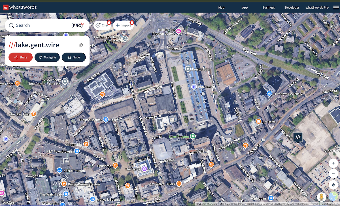Open the App menu item
The width and height of the screenshot is (340, 206).
pos(245,8)
